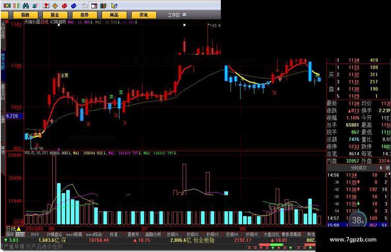
Task: Activate the pointer-with-question-mark help cursor
Action: (x=114, y=6)
